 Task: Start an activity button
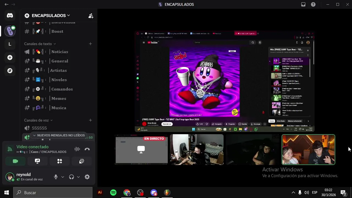coord(60,161)
